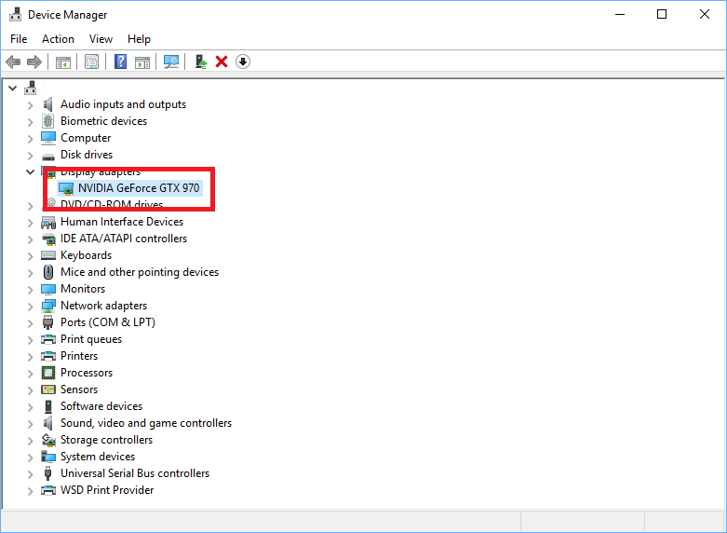Click Sound, video and game controllers
Viewport: 727px width, 533px height.
(x=145, y=423)
